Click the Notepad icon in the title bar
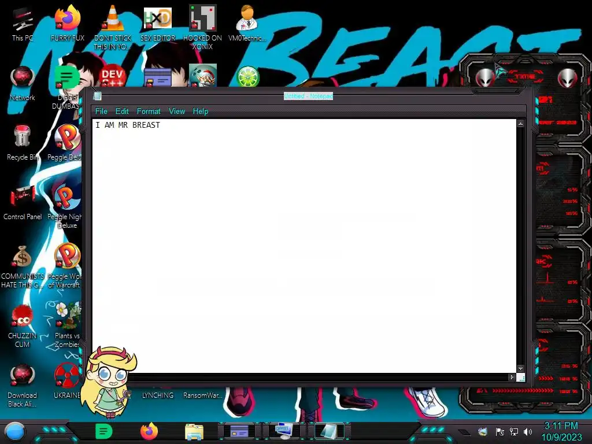 [x=97, y=96]
